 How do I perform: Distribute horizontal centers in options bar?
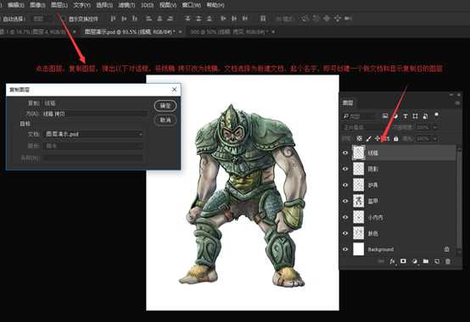click(234, 19)
